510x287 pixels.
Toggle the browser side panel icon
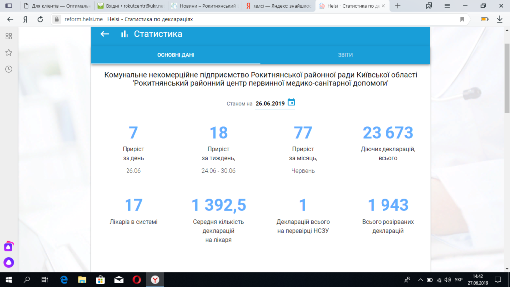click(9, 6)
